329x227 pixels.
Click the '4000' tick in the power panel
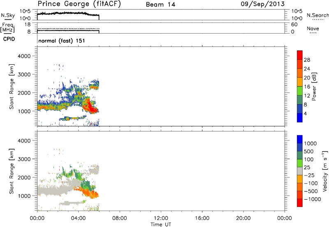coord(24,56)
